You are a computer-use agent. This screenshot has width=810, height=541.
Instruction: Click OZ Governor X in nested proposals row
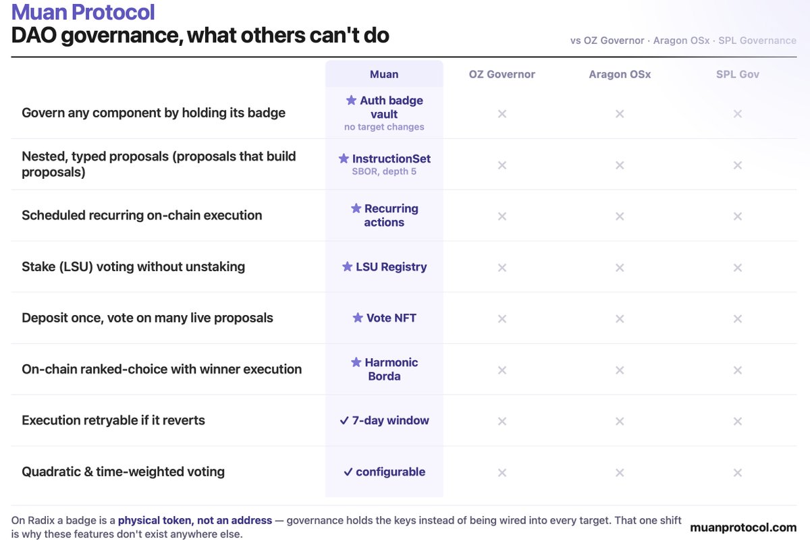click(502, 165)
